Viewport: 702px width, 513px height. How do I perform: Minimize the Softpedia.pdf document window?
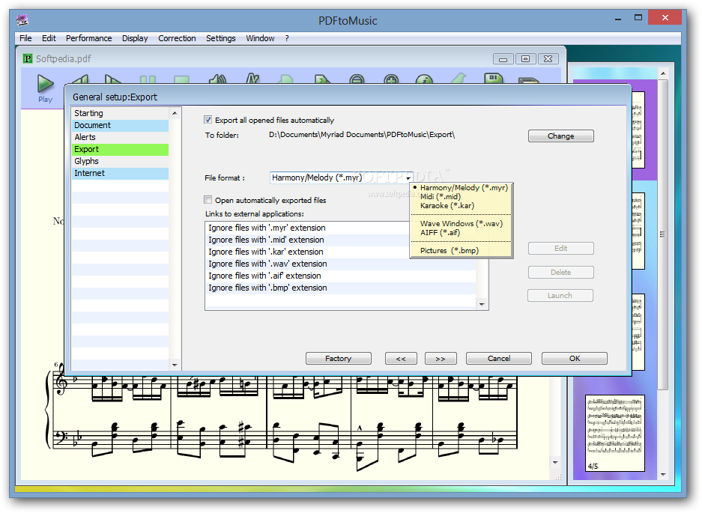503,59
